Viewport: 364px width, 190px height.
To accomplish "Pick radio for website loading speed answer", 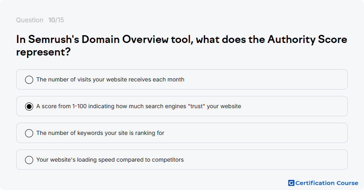I will 29,160.
